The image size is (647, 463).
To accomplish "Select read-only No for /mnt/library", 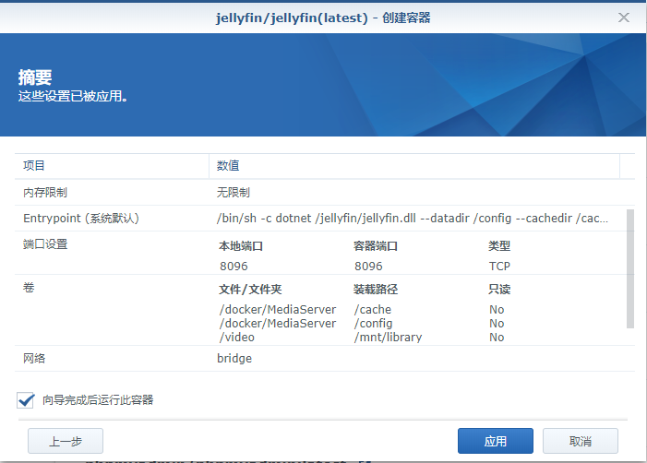I will coord(497,338).
